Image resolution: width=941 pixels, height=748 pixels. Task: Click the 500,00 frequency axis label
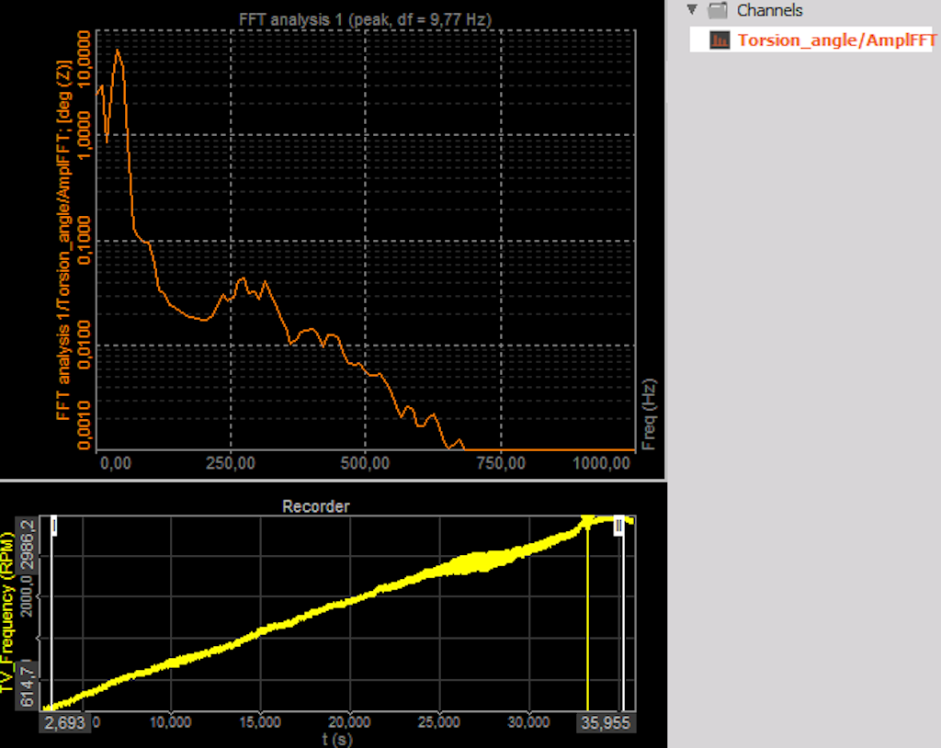pos(366,463)
